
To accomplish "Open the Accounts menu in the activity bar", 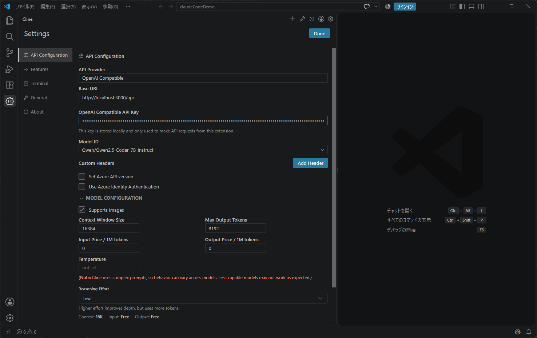I will pyautogui.click(x=10, y=302).
